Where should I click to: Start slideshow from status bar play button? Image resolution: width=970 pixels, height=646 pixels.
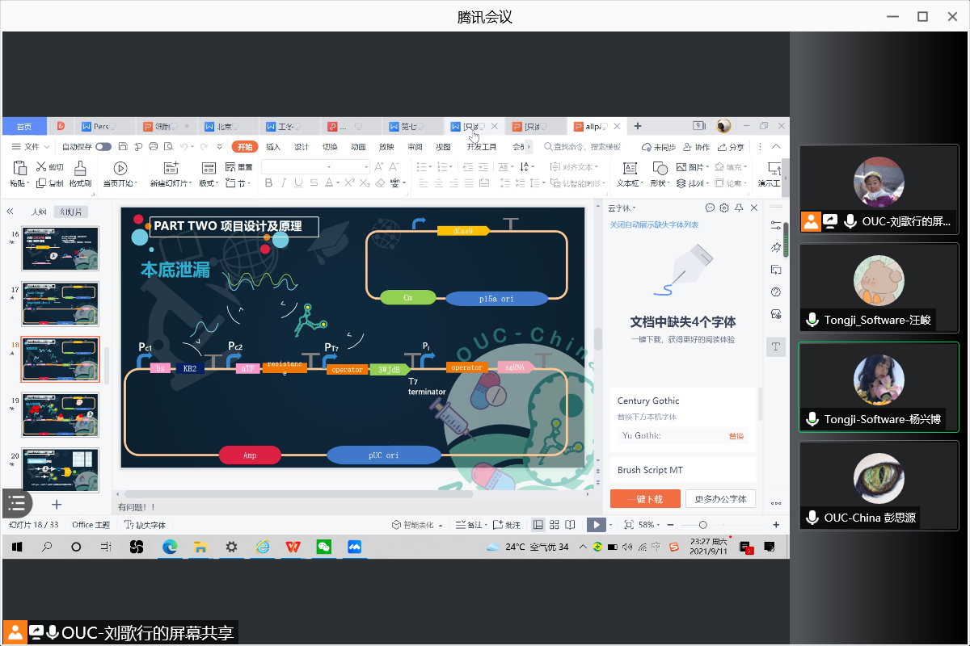[x=596, y=525]
